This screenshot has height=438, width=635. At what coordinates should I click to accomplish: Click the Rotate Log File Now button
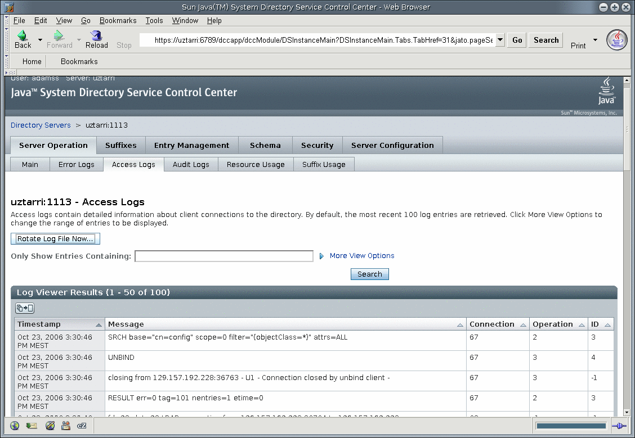(56, 238)
